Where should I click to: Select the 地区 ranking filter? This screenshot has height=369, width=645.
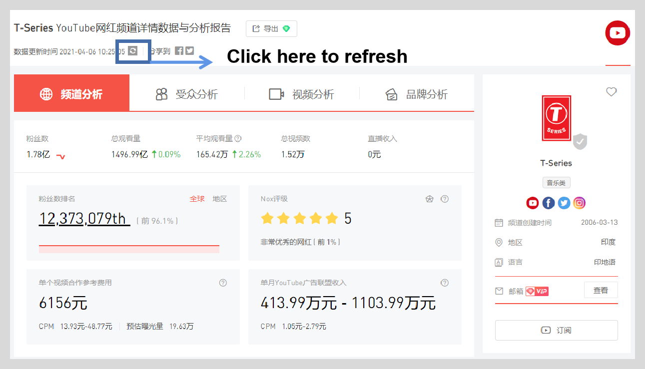click(x=220, y=199)
